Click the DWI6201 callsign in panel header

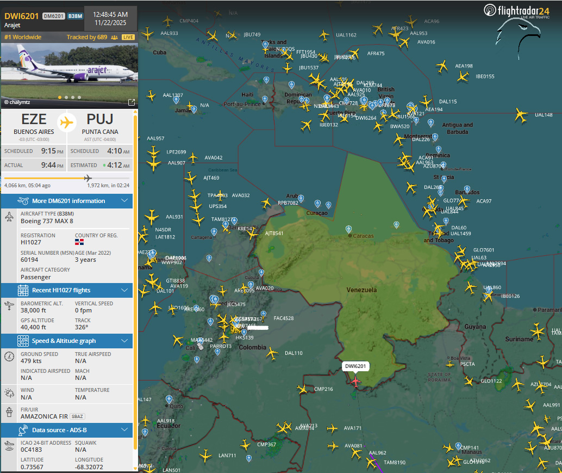pos(21,16)
